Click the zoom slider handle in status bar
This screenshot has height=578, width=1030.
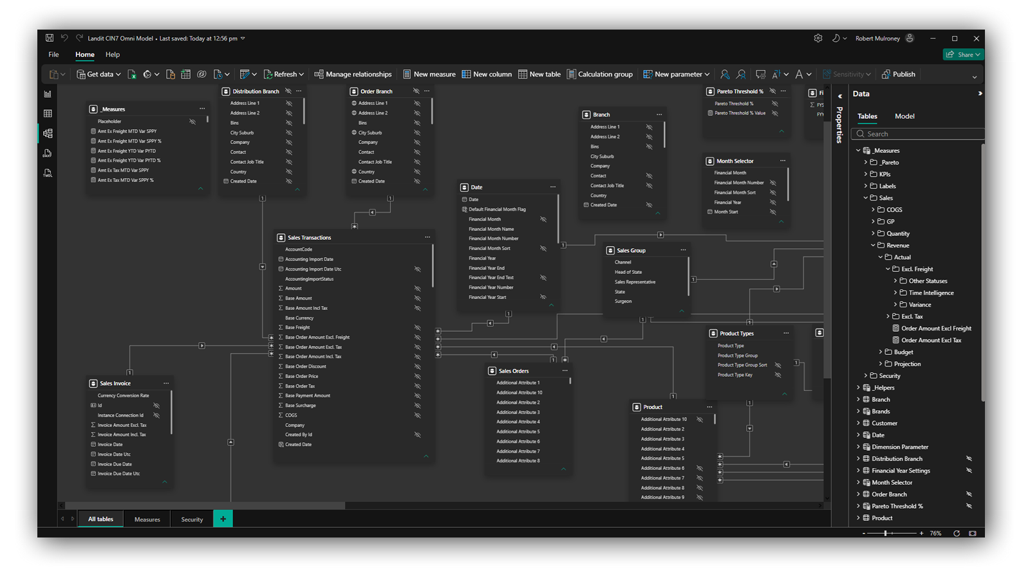[x=886, y=533]
